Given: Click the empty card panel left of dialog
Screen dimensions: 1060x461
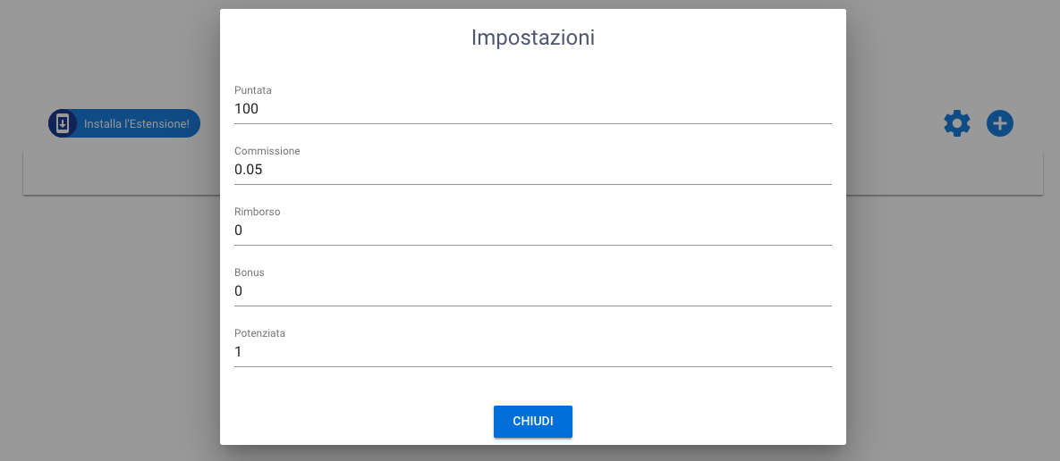Looking at the screenshot, I should 122,173.
